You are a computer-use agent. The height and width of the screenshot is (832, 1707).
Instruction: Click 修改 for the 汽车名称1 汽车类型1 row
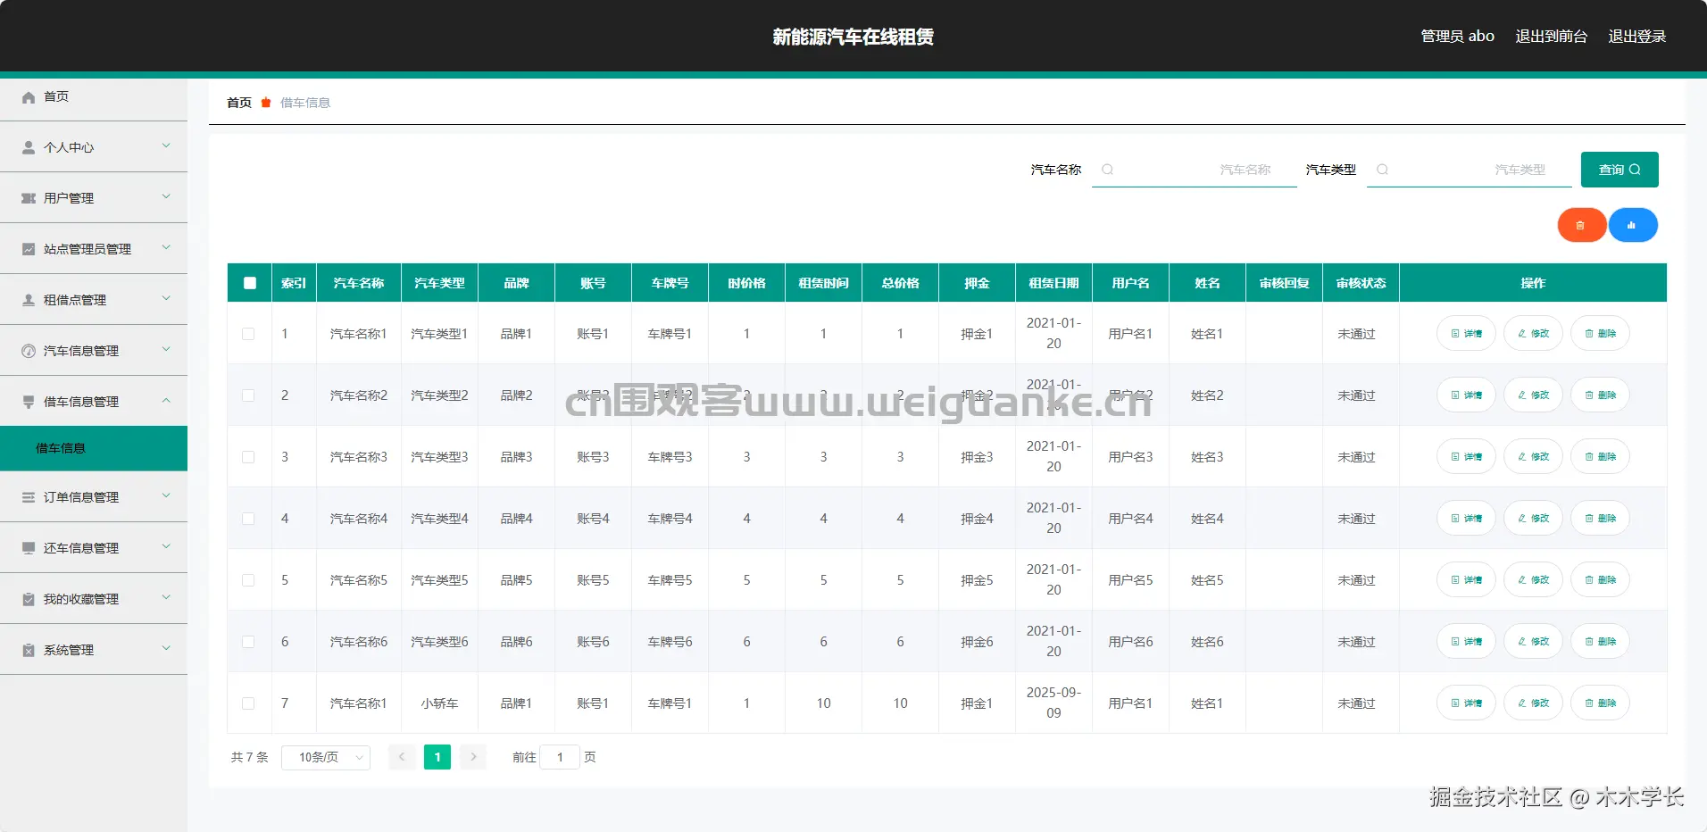pos(1534,334)
